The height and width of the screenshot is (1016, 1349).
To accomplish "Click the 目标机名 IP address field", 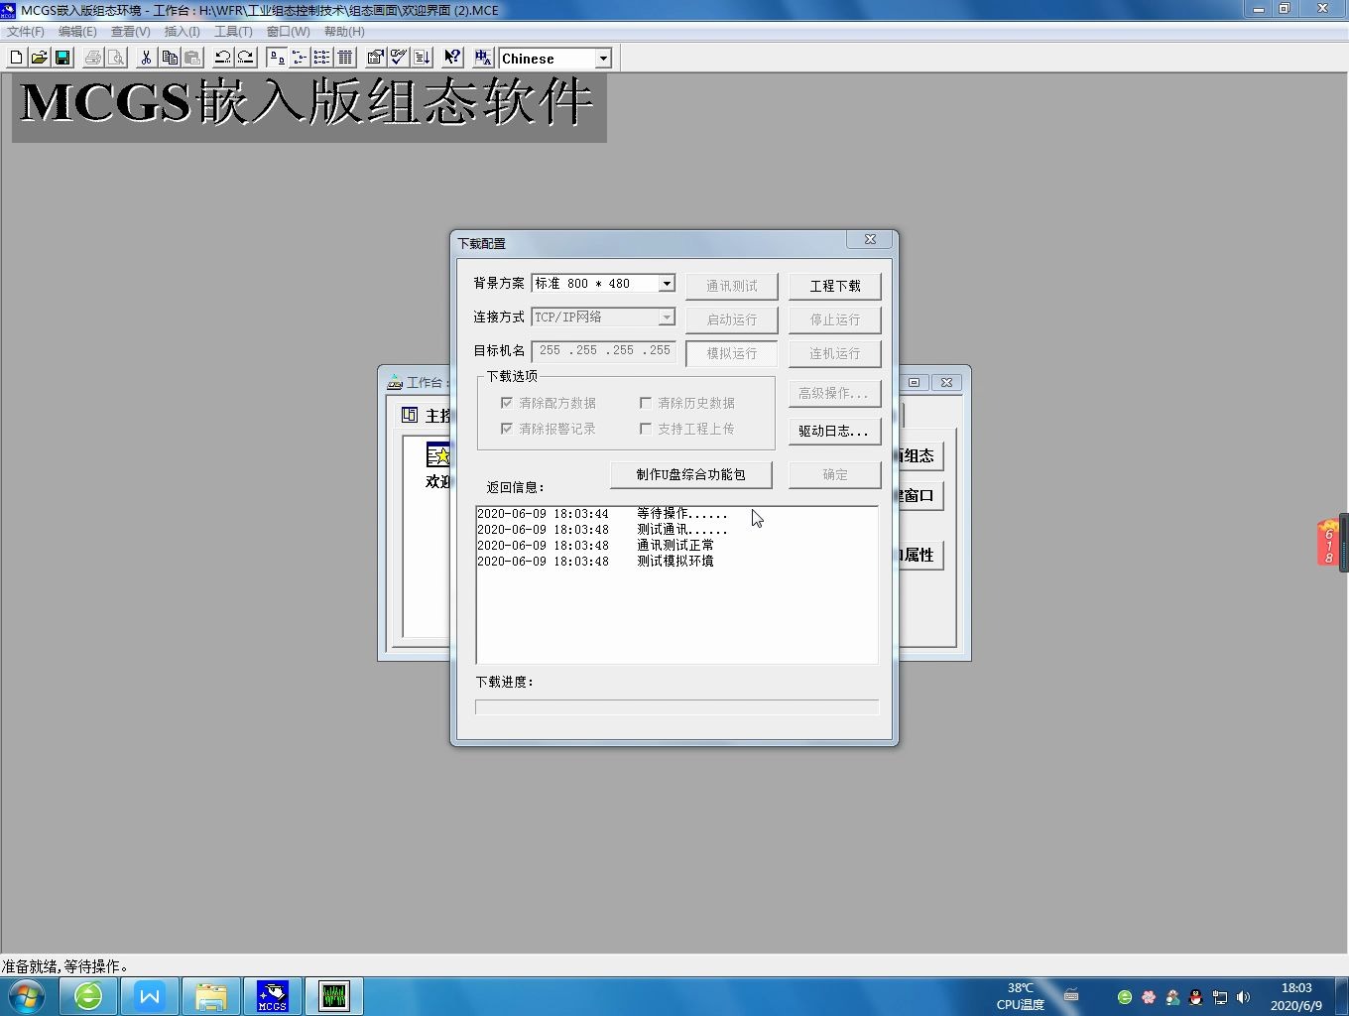I will [603, 351].
